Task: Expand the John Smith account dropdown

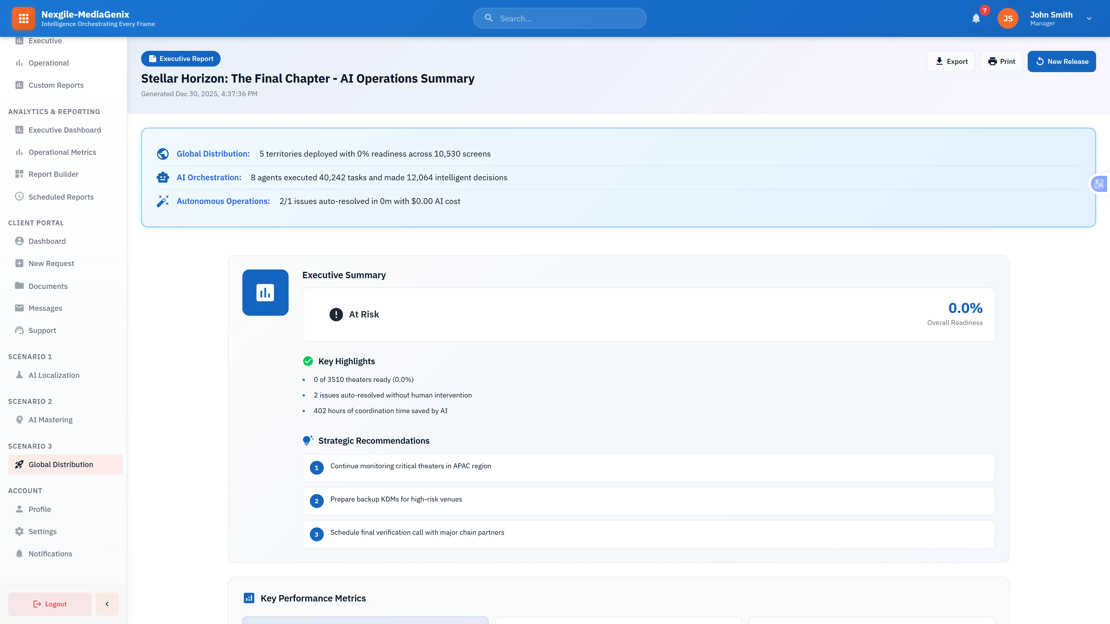Action: click(x=1089, y=18)
